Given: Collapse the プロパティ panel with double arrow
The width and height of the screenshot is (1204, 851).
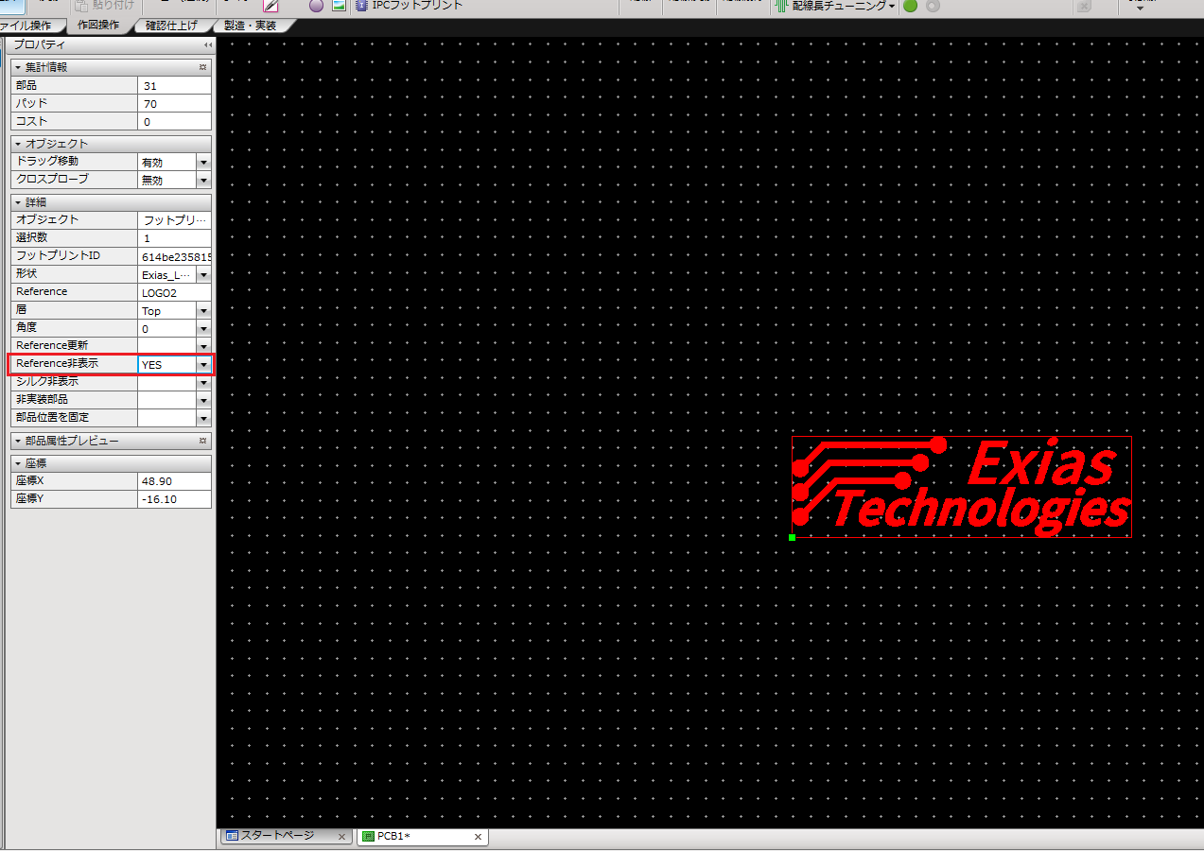Looking at the screenshot, I should coord(207,45).
